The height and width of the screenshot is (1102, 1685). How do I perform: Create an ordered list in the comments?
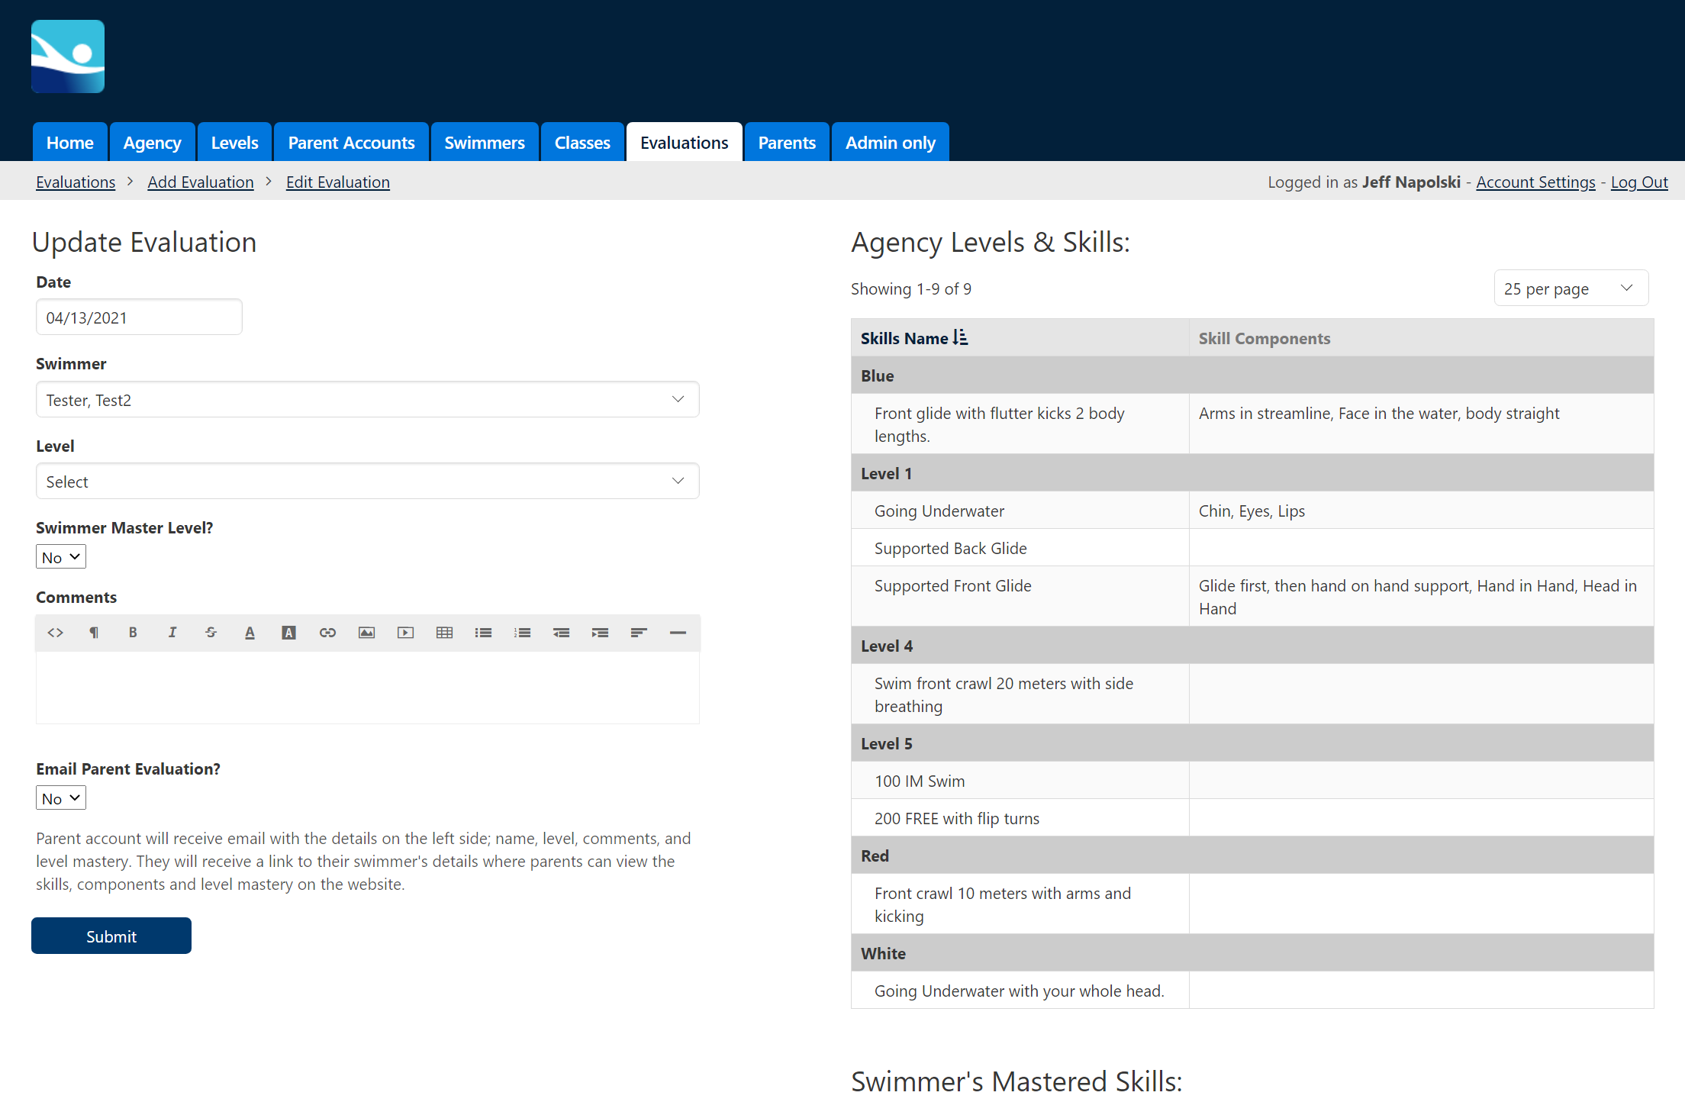coord(522,633)
